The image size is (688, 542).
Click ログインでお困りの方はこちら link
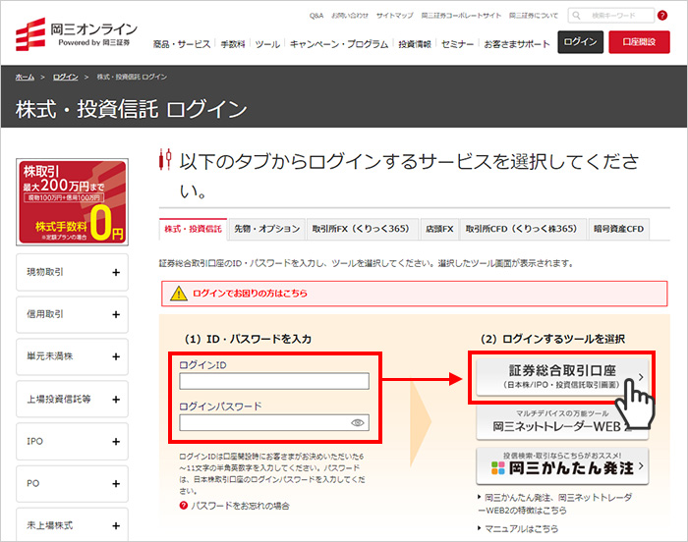click(x=250, y=294)
